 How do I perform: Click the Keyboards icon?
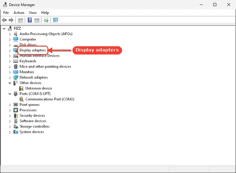[16, 61]
